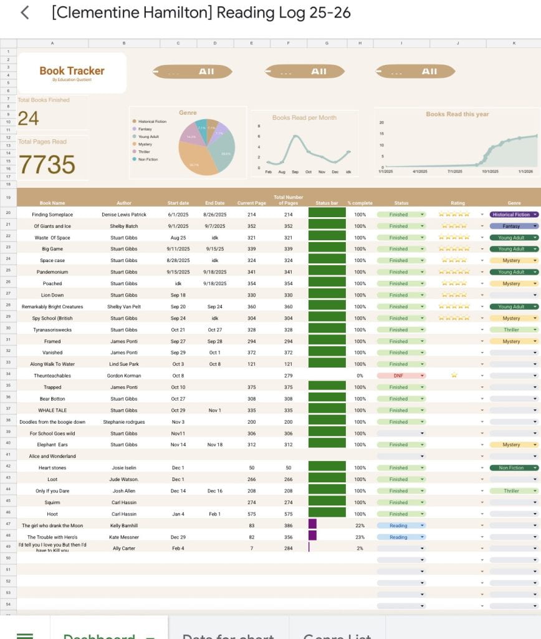
Task: Open the Fantasy genre dropdown for Of Giants and Ice
Action: tap(535, 226)
